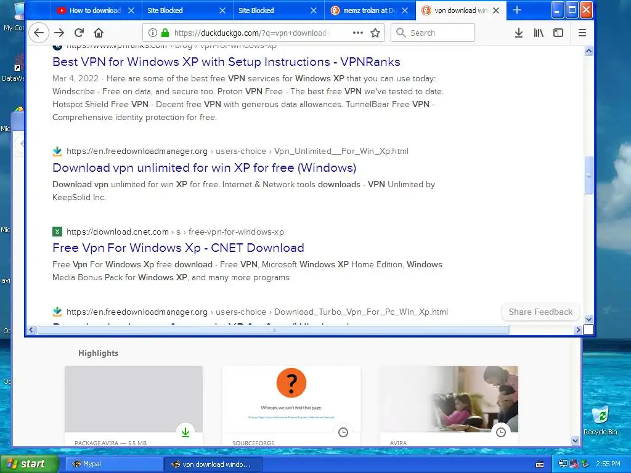Click down scroll arrow of back window
Viewport: 631px width, 473px height.
[575, 440]
